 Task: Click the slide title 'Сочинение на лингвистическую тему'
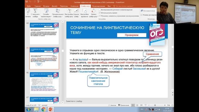pos(107,30)
